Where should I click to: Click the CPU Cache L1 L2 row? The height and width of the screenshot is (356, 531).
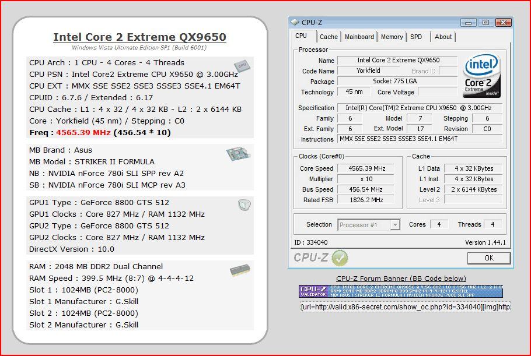click(135, 109)
